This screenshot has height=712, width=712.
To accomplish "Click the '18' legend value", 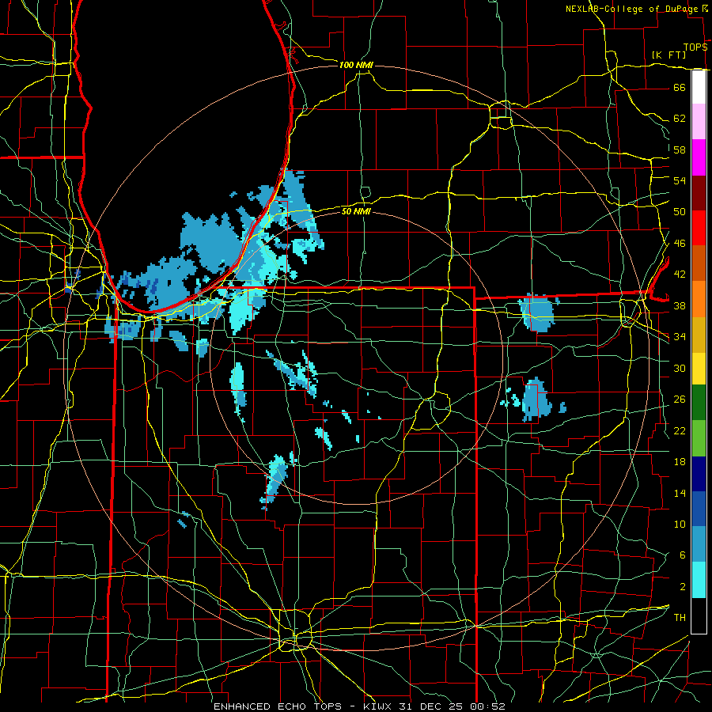I will click(x=680, y=462).
